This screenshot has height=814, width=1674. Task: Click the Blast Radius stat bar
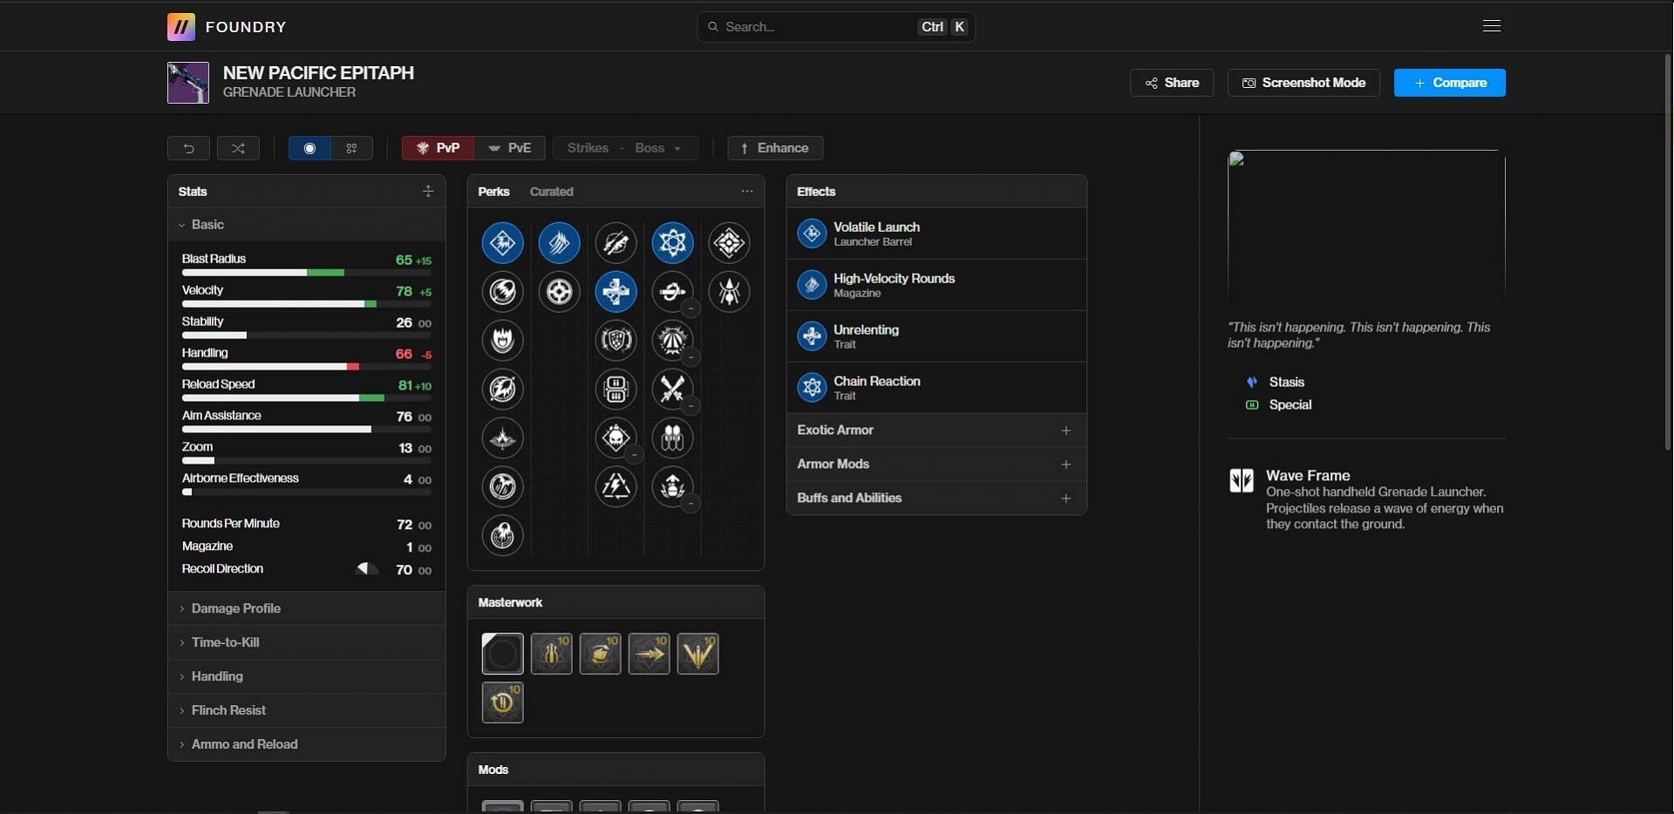pos(306,273)
